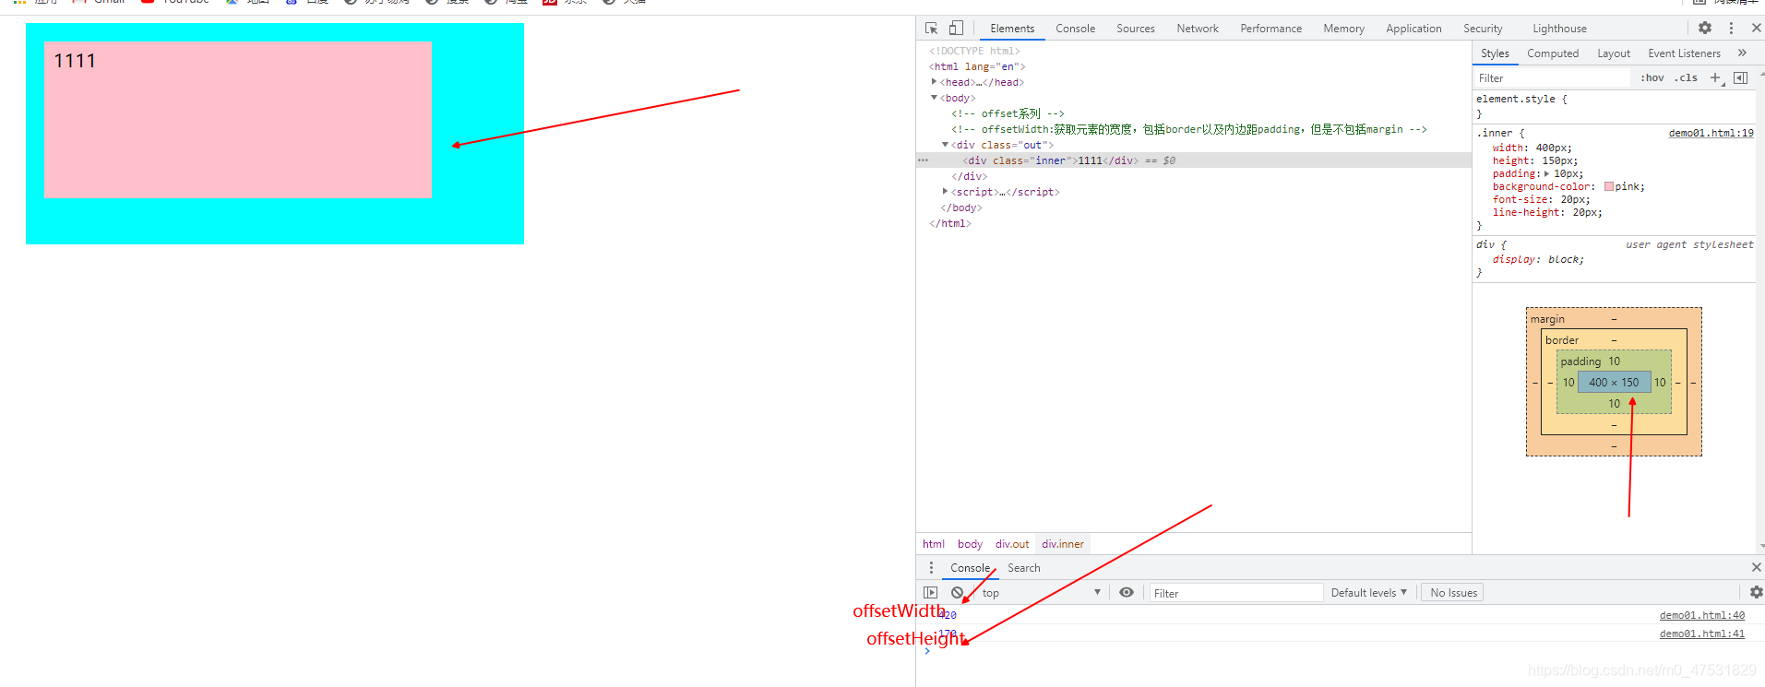Select the Layout pane tab
Viewport: 1765px width, 687px height.
tap(1614, 53)
